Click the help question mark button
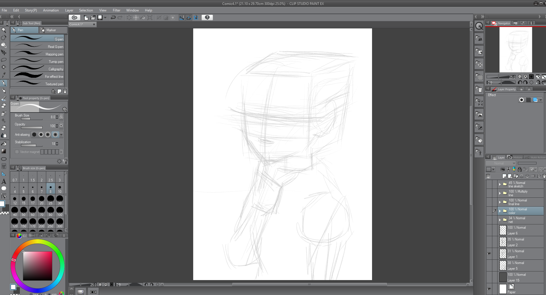546x295 pixels. (207, 18)
